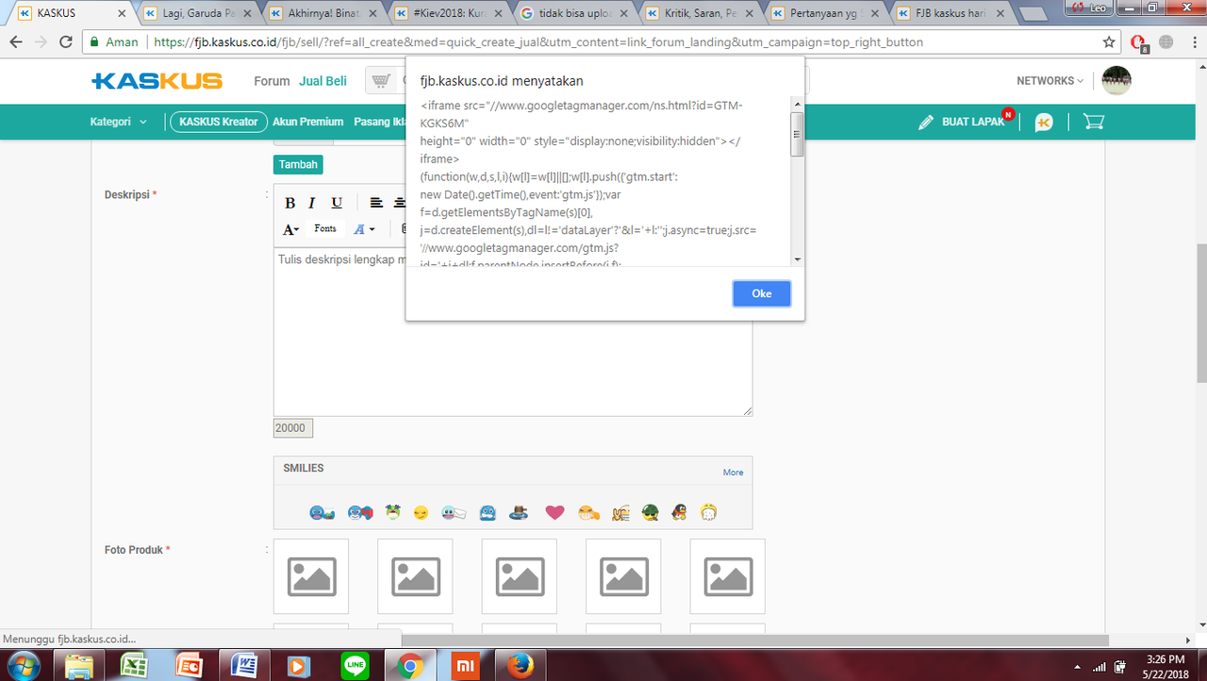Insert the white ghost smiley
This screenshot has width=1207, height=681.
pyautogui.click(x=708, y=512)
